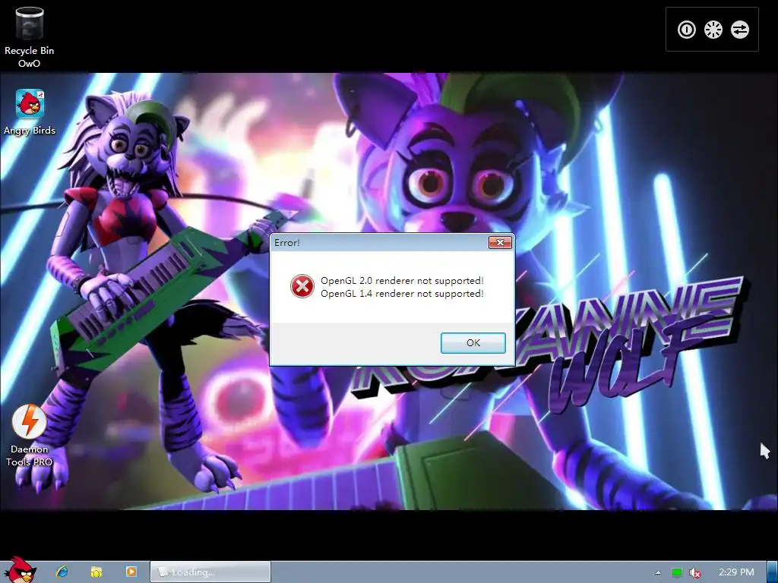Select the Loading... taskbar window button
778x583 pixels.
pos(210,572)
